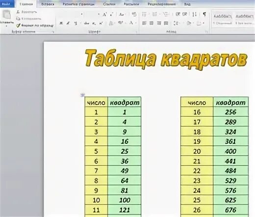Viewport: 255px width, 217px height.
Task: Set Justify paragraph alignment
Action: [x=166, y=23]
